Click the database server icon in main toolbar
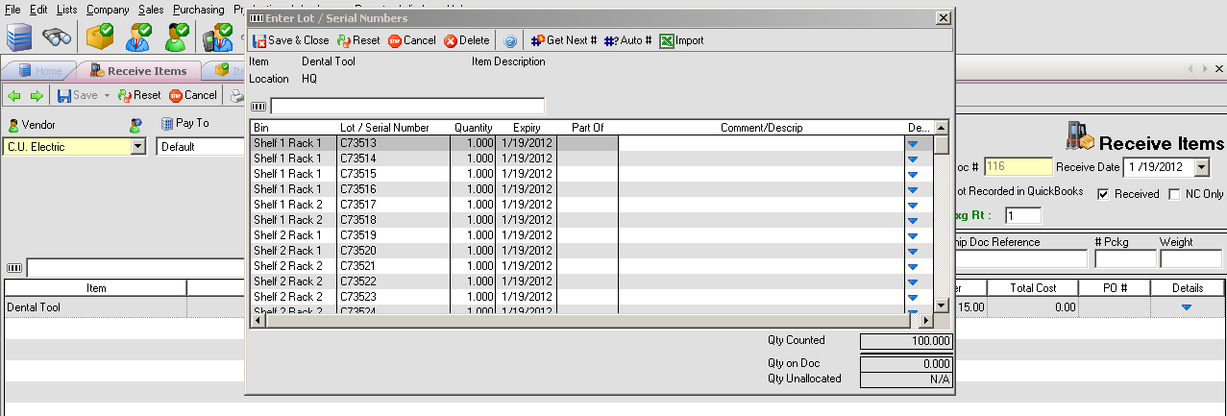 click(19, 37)
